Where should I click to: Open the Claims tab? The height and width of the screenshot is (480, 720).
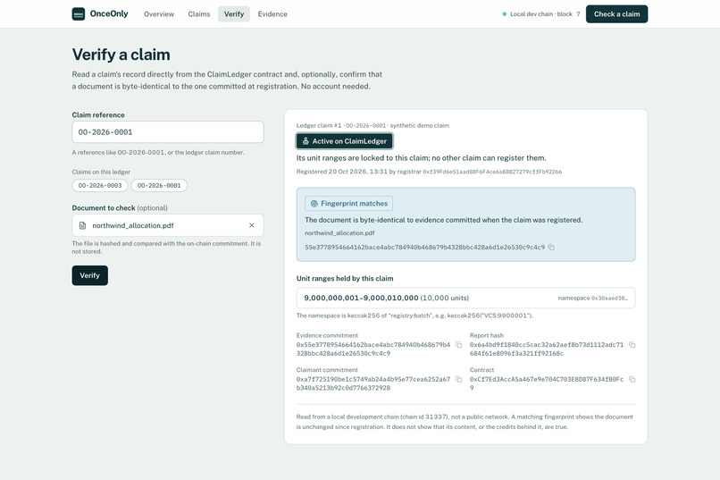tap(199, 14)
